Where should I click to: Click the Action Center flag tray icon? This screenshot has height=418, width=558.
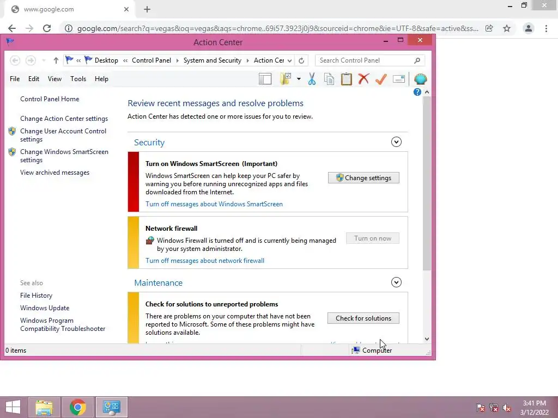[481, 408]
